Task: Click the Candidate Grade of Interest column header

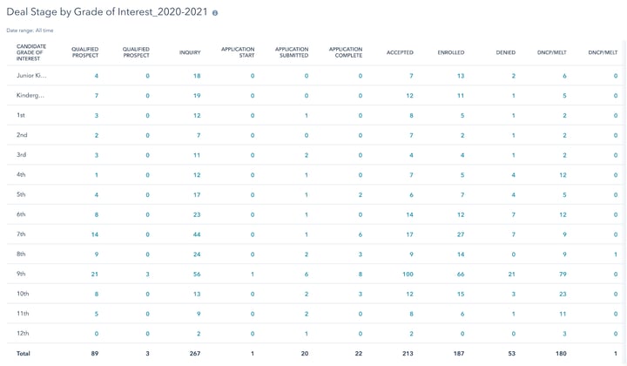Action: click(31, 52)
